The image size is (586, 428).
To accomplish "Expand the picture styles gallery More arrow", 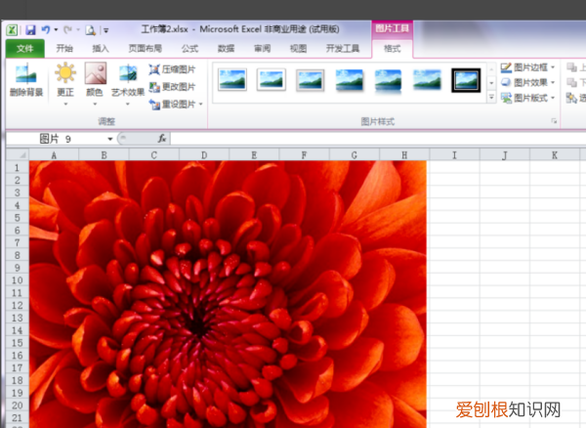I will [491, 98].
